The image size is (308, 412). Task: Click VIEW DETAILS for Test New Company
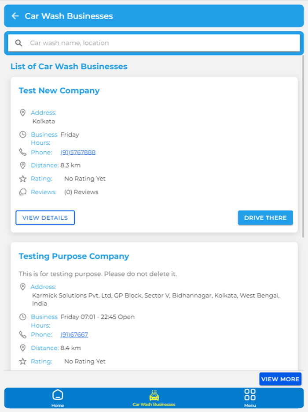45,217
